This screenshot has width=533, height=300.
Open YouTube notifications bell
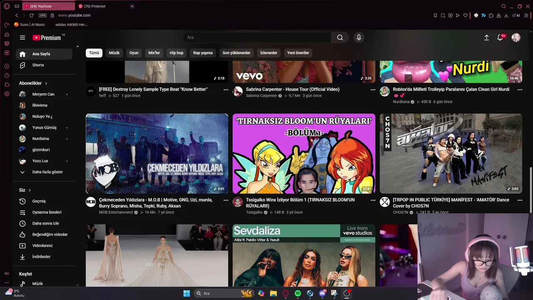click(x=500, y=37)
